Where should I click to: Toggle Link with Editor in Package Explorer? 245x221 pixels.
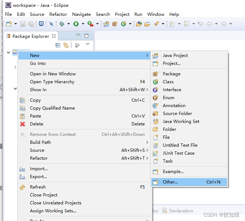point(66,45)
